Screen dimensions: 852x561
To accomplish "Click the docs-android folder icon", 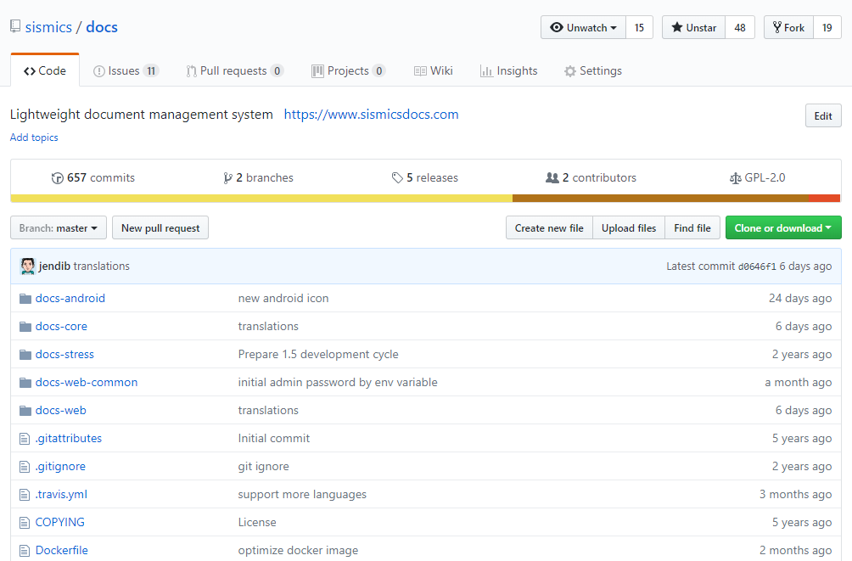I will pos(25,299).
